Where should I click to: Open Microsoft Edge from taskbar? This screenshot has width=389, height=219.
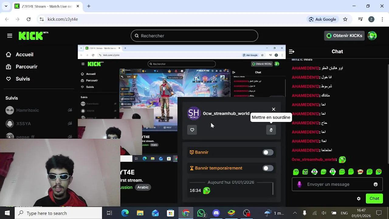(x=125, y=213)
